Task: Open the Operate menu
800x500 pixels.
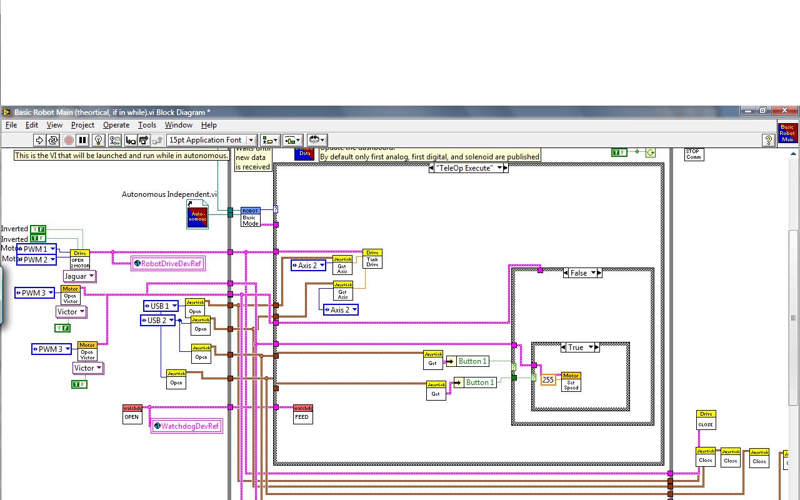Action: [x=116, y=125]
